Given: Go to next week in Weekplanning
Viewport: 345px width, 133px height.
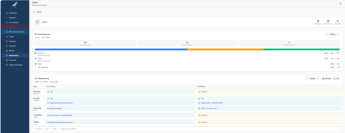Looking at the screenshot, I should click(318, 78).
